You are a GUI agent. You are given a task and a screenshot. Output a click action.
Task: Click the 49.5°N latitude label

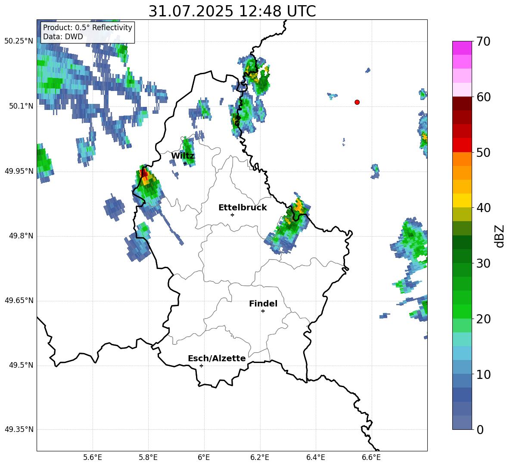tap(22, 365)
